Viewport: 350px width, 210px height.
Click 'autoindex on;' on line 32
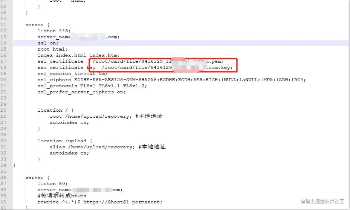70,153
